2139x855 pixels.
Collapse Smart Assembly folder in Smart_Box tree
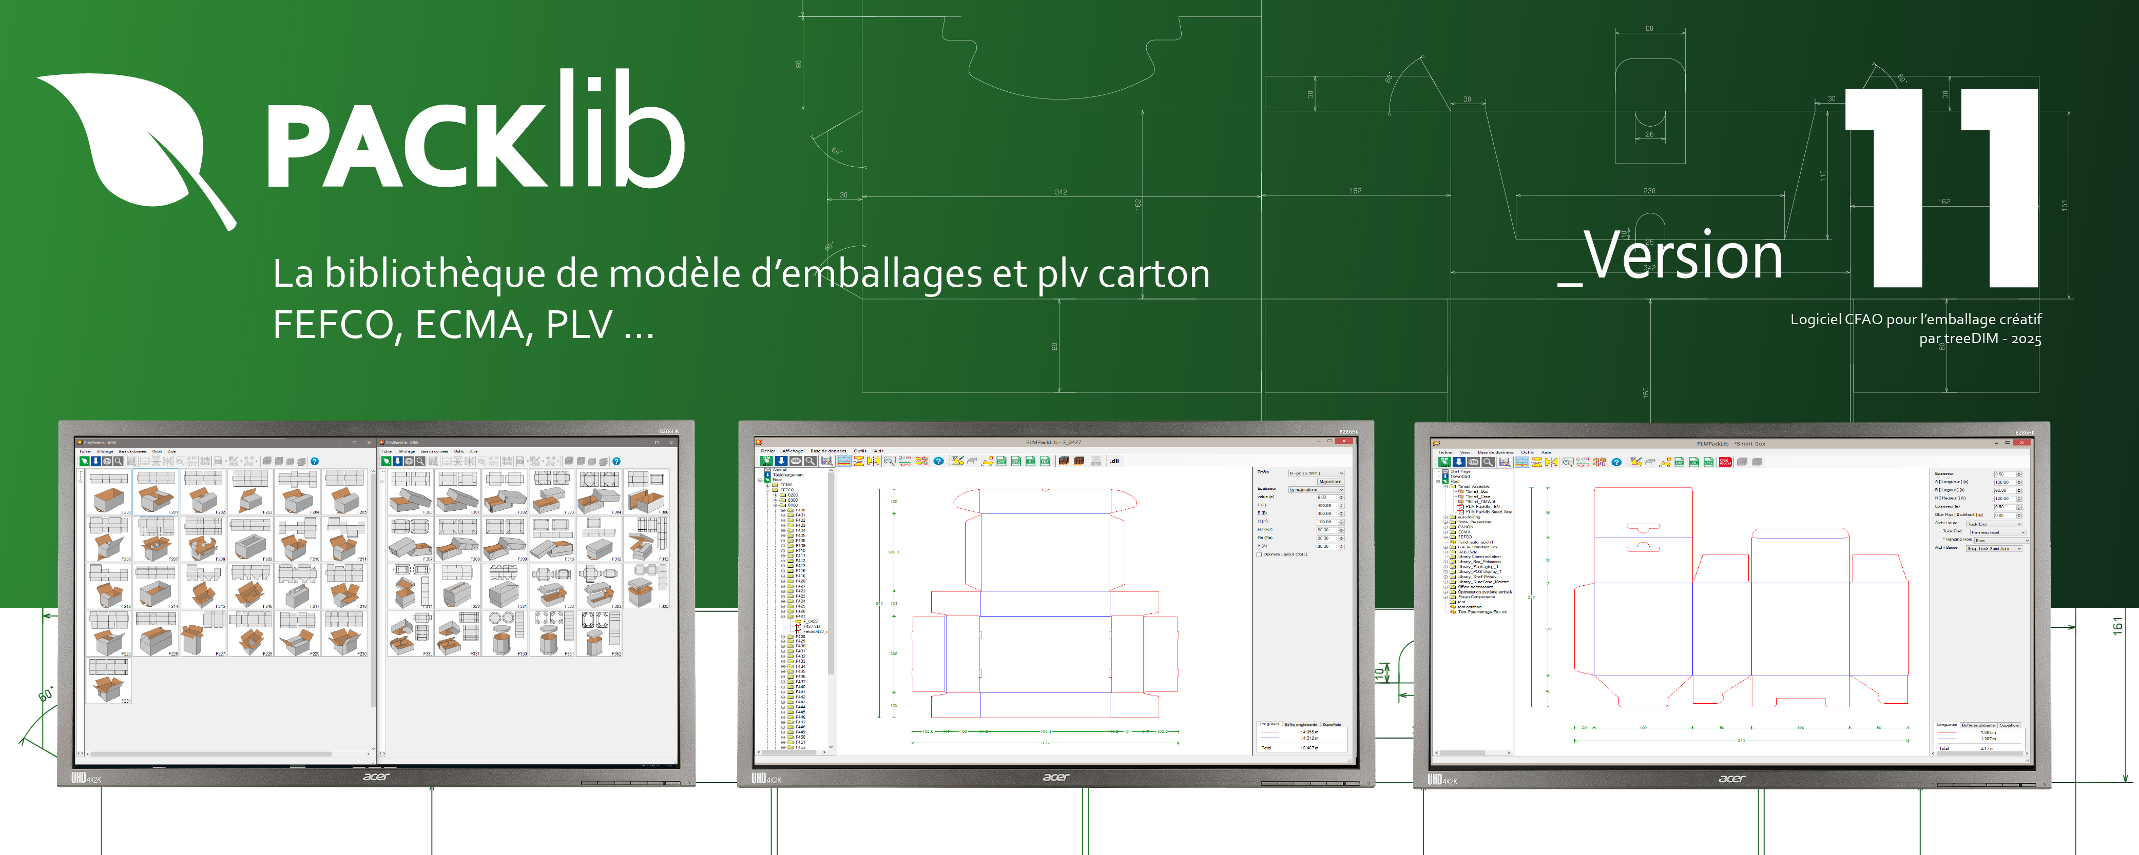pyautogui.click(x=1446, y=487)
